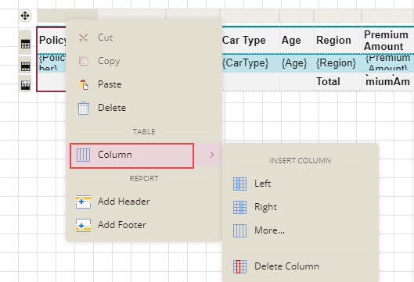Image resolution: width=414 pixels, height=282 pixels.
Task: Open More... insert column options
Action: 301,230
